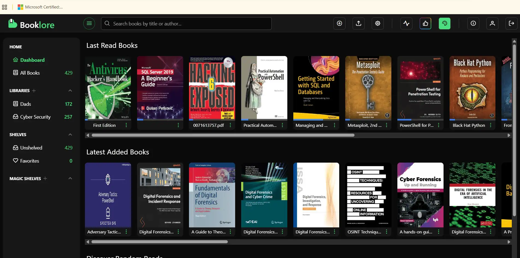Open options menu for Practical Autom... book
Screen dimensions: 520x258
(282, 125)
